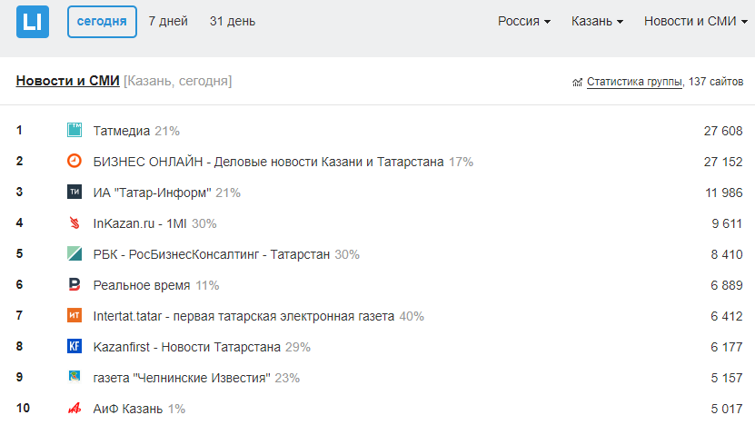
Task: Expand the Новости и СМИ category dropdown
Action: click(x=696, y=21)
